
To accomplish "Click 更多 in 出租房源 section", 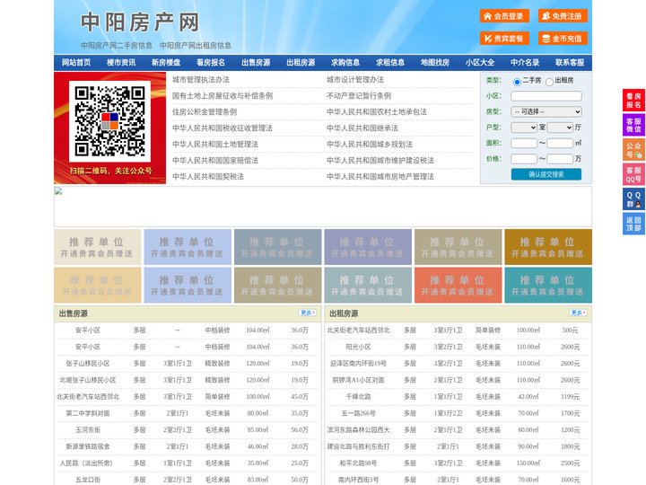I will point(578,313).
